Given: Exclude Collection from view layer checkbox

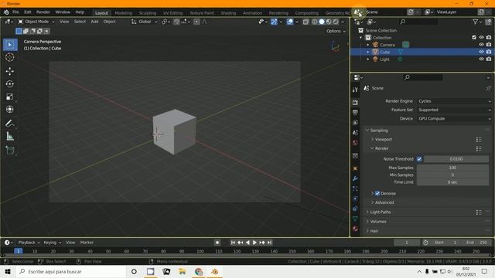Looking at the screenshot, I should pyautogui.click(x=474, y=38).
